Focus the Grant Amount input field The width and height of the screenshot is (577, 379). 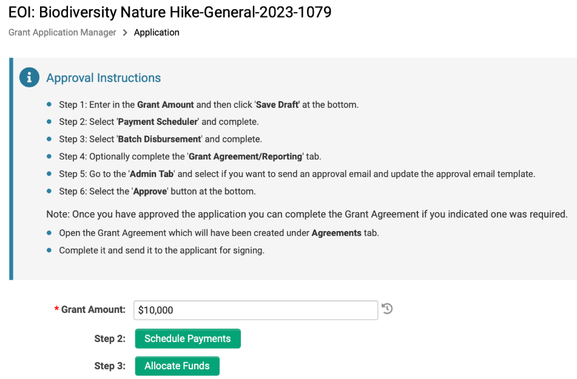[256, 310]
